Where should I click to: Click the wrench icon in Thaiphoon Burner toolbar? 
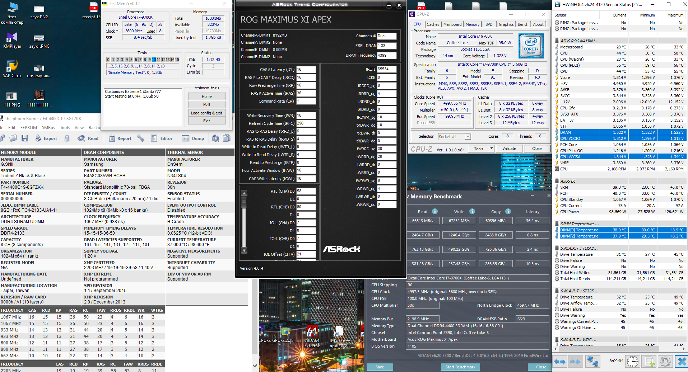click(141, 138)
